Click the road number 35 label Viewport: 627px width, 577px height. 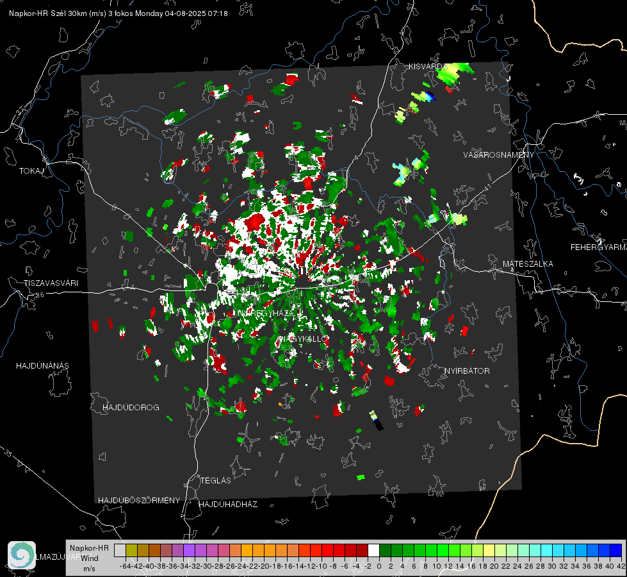tap(8, 453)
